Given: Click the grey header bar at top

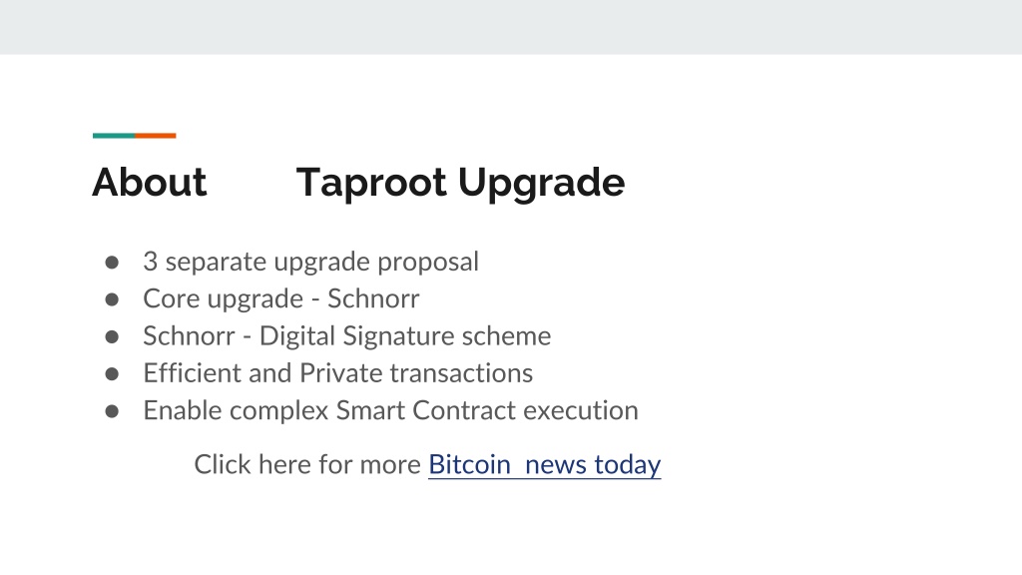Looking at the screenshot, I should point(511,27).
